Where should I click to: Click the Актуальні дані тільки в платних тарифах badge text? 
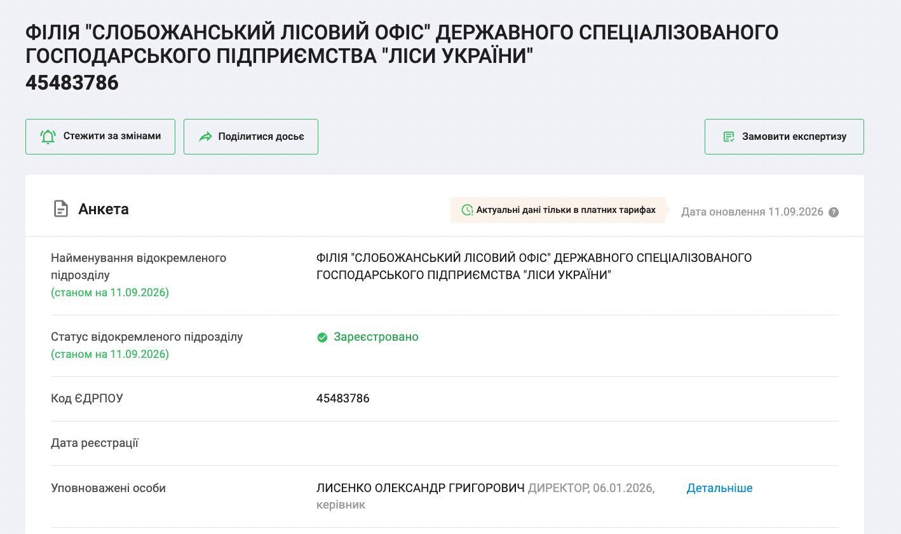[566, 210]
